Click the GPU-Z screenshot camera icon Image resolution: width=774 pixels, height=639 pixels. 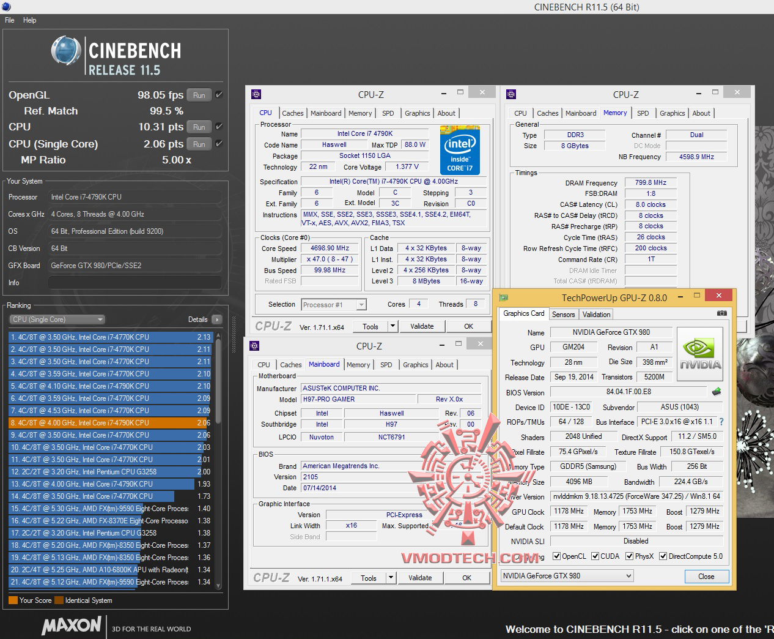point(722,313)
